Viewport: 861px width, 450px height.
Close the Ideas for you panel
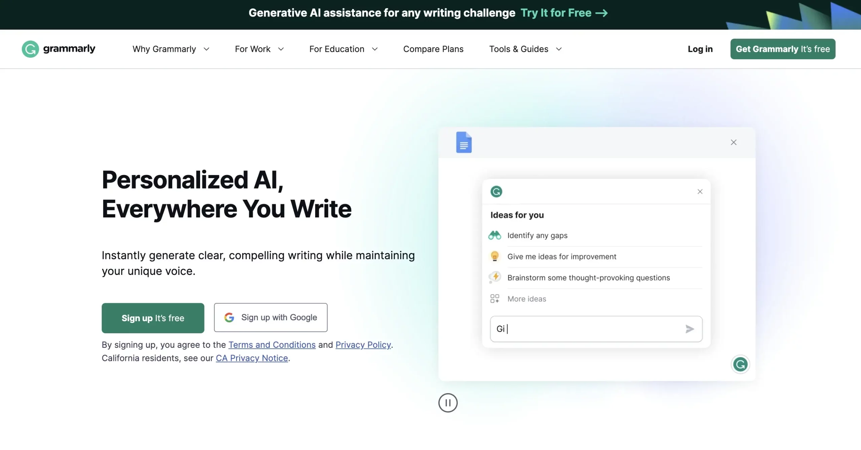click(700, 192)
